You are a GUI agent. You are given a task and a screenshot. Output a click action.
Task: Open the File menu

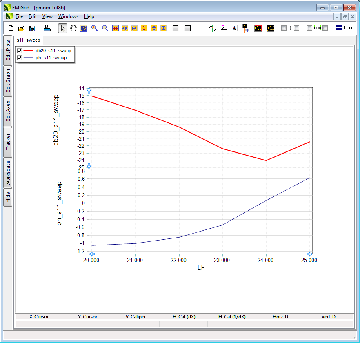pos(19,16)
